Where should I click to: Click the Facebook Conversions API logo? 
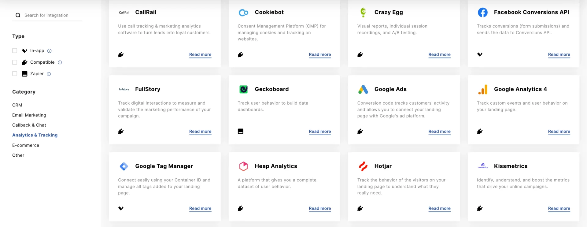click(x=482, y=13)
